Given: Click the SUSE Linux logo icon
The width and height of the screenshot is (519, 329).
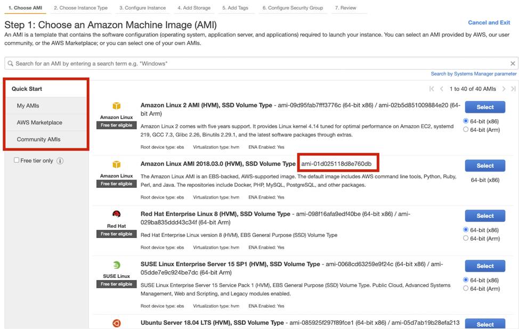Looking at the screenshot, I should point(117,265).
